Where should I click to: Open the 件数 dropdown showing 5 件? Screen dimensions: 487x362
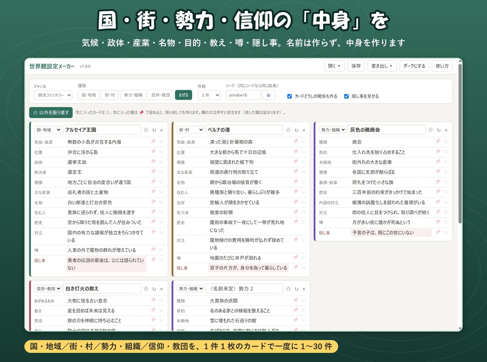point(209,95)
